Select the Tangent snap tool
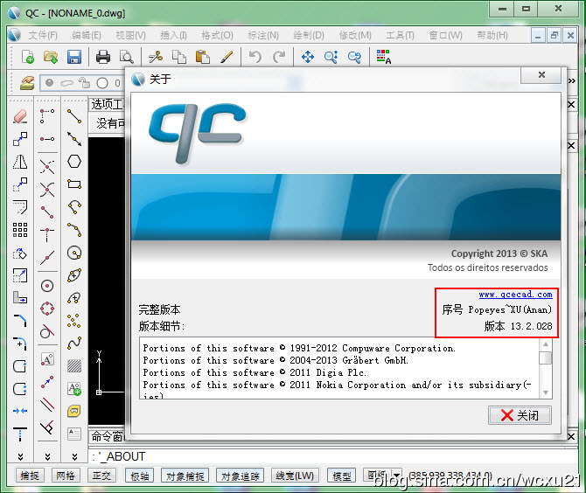Screen dimensions: 586x493 pos(46,332)
